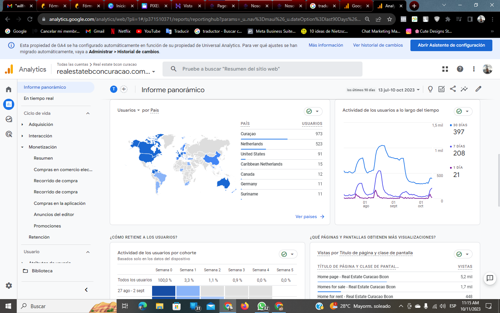Viewport: 500px width, 313px height.
Task: Open the feedback speech bubble icon
Action: point(490,279)
